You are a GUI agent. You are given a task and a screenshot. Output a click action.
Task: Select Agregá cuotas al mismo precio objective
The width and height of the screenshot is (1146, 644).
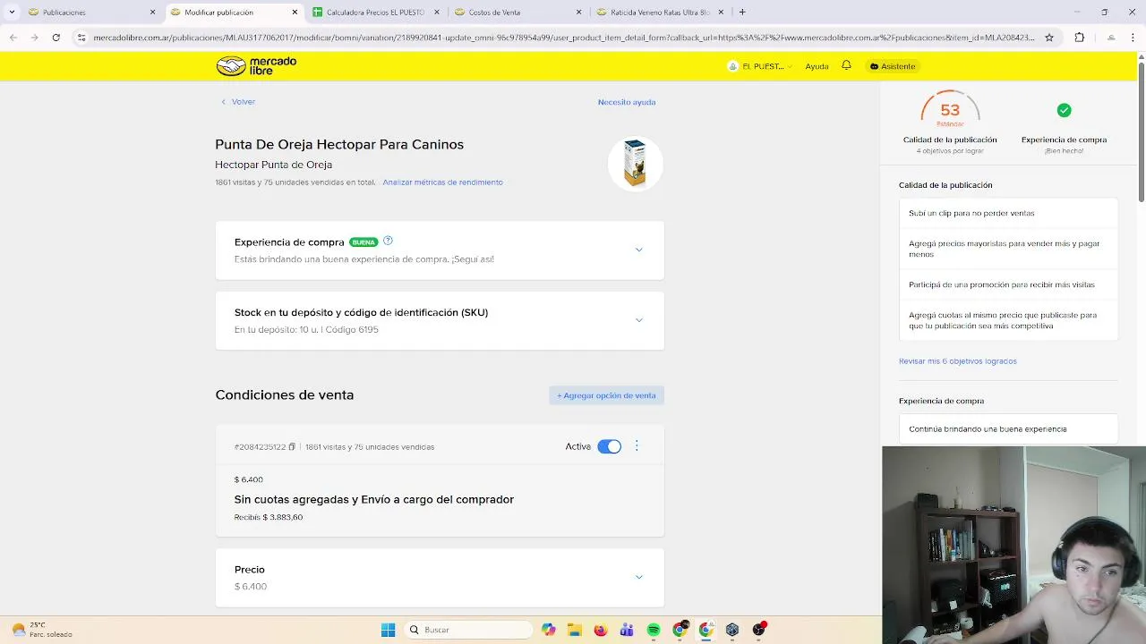click(1008, 320)
